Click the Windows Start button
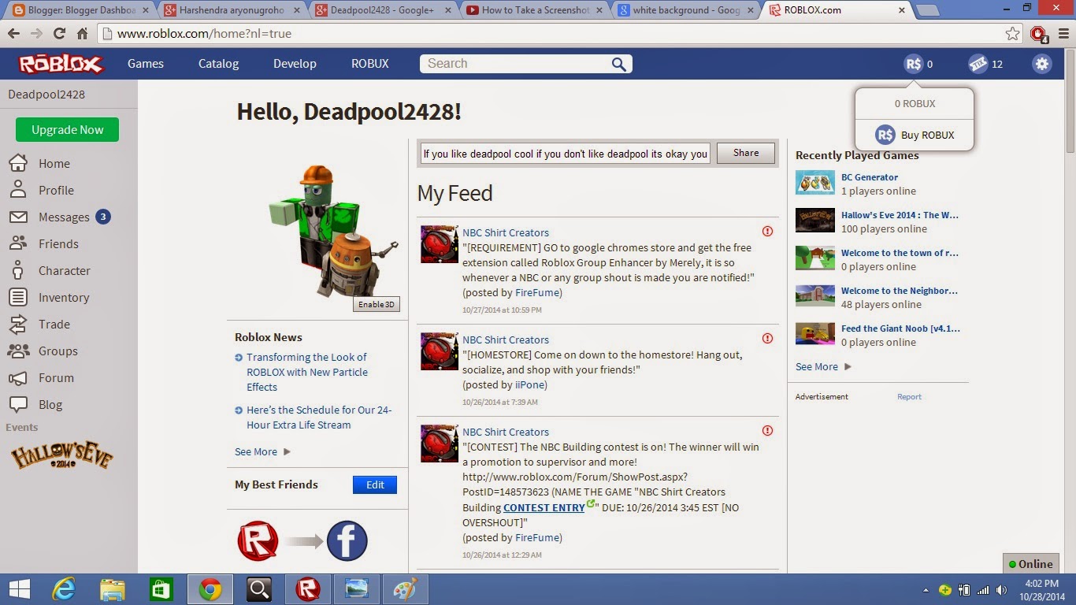 coord(19,589)
